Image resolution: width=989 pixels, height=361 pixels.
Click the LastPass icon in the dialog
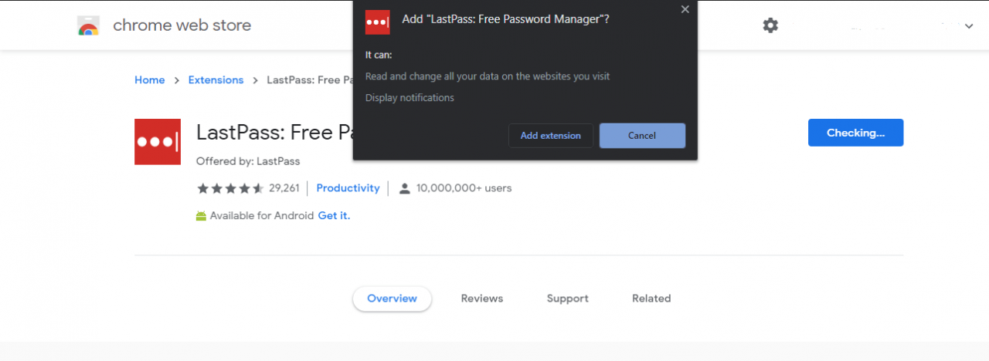[377, 22]
